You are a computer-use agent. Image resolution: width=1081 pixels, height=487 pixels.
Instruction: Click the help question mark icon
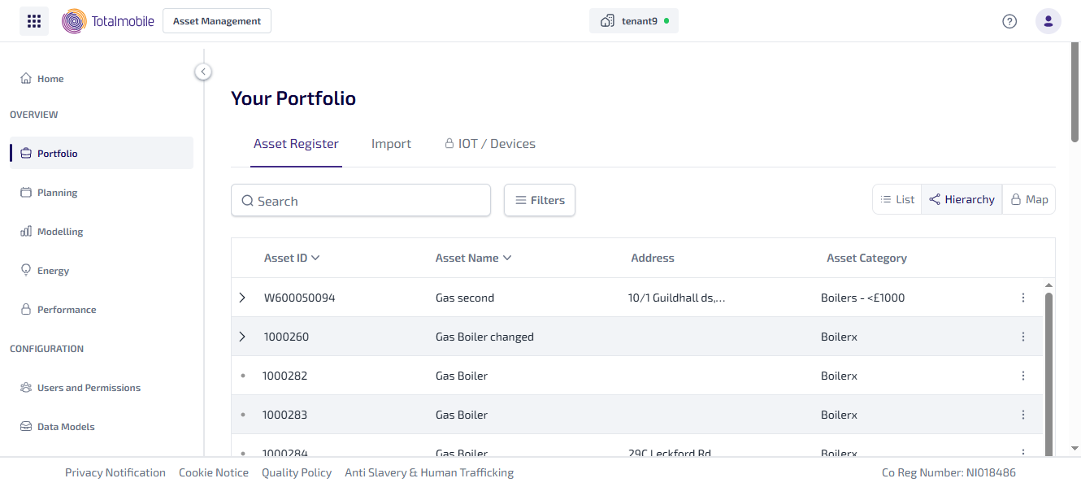coord(1009,21)
